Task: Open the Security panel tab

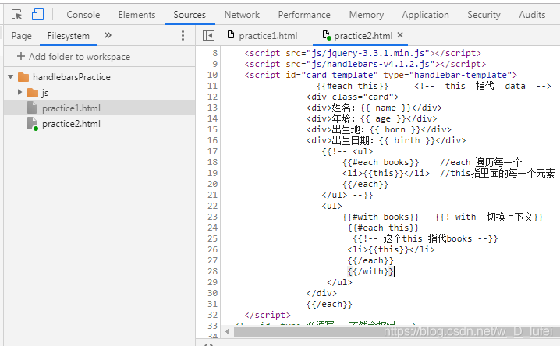Action: (484, 15)
